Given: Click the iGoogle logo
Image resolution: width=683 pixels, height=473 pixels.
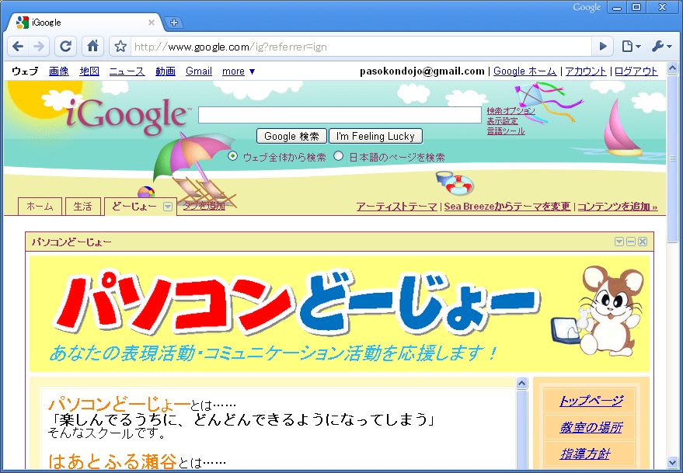Looking at the screenshot, I should [x=127, y=116].
